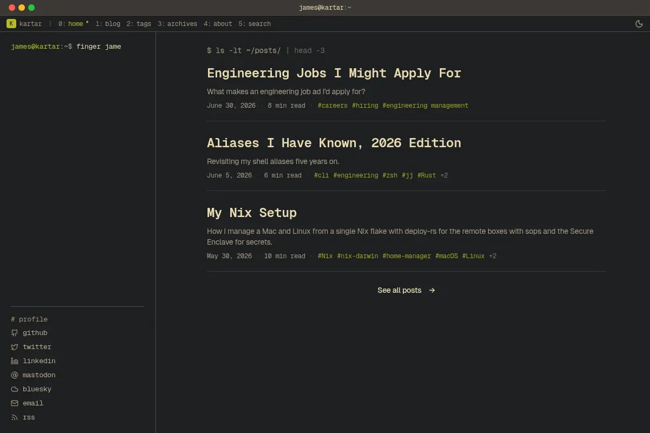This screenshot has height=433, width=650.
Task: Select the #macOS tag
Action: 447,256
